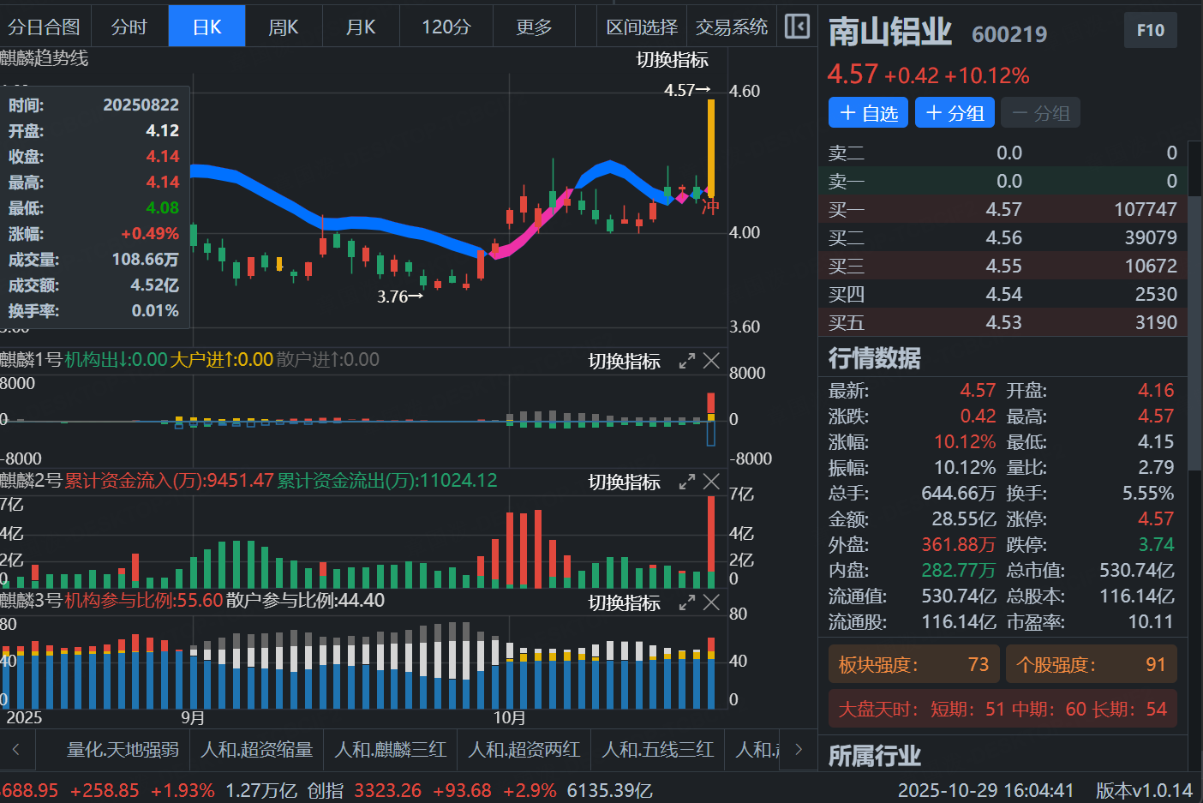1203x803 pixels.
Task: Close the 麒麟2号 indicator panel
Action: pos(711,482)
